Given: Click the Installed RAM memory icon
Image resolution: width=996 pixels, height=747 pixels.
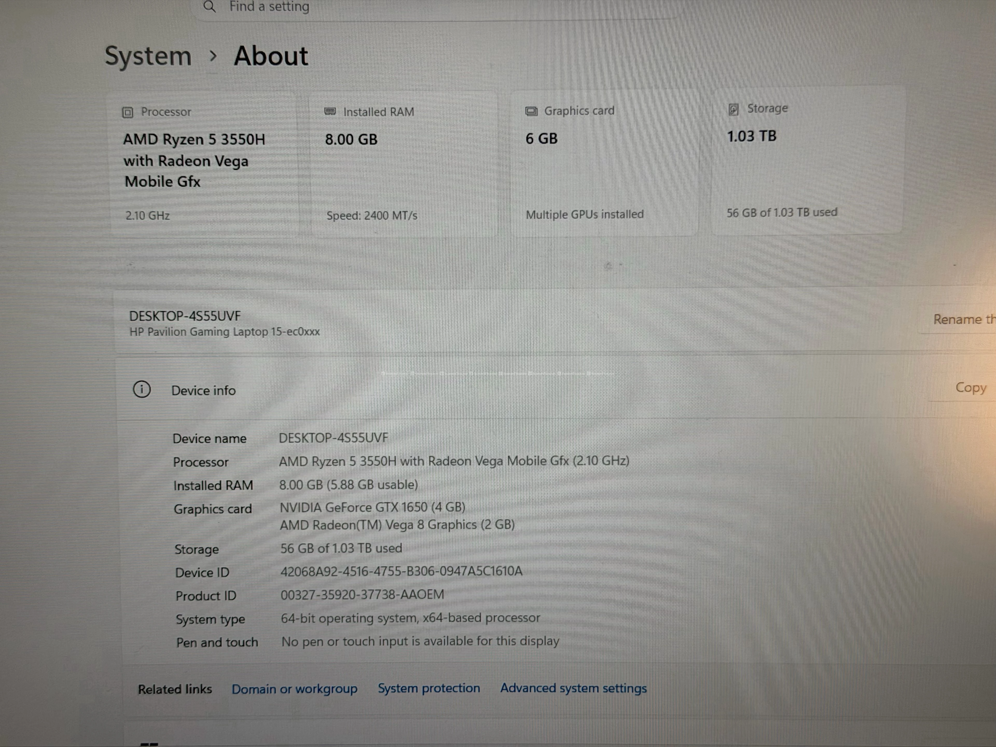Looking at the screenshot, I should click(330, 111).
